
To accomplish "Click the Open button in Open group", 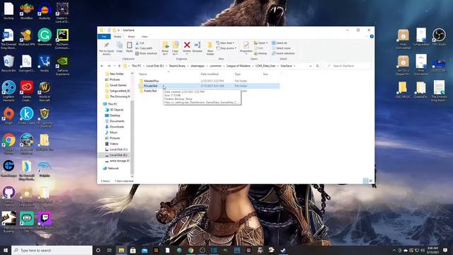I will coord(260,42).
